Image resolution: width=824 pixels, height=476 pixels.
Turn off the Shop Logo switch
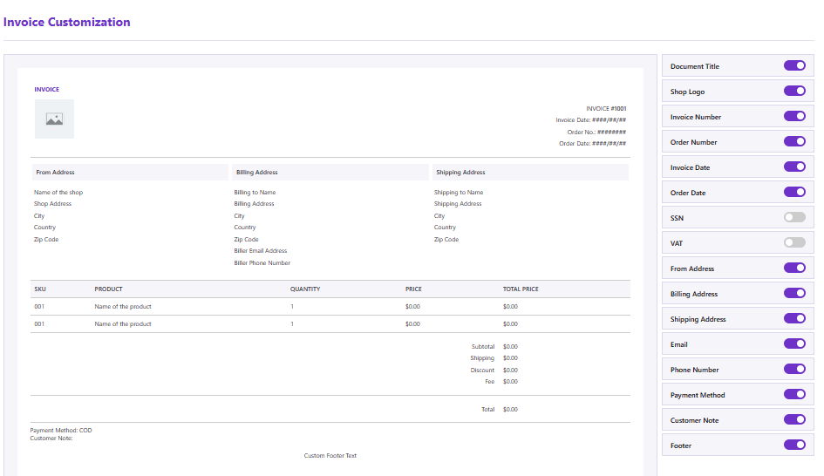click(x=794, y=91)
